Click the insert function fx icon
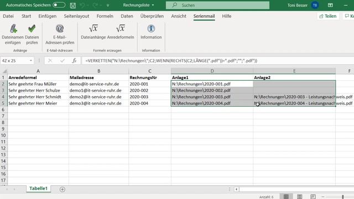 (x=74, y=60)
